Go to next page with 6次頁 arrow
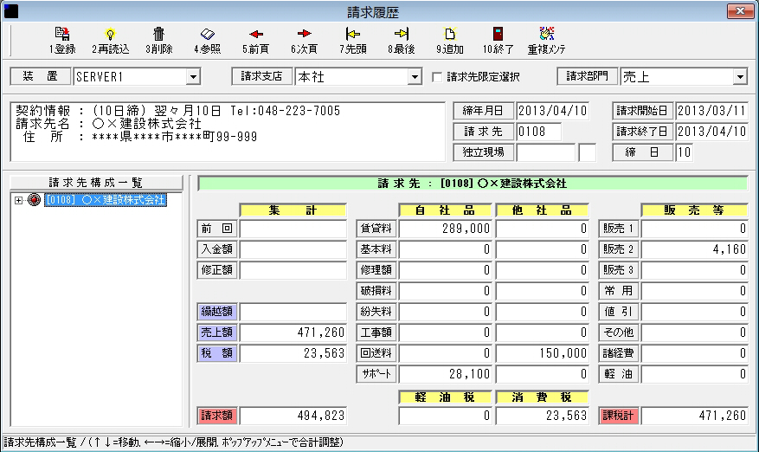 pos(304,35)
